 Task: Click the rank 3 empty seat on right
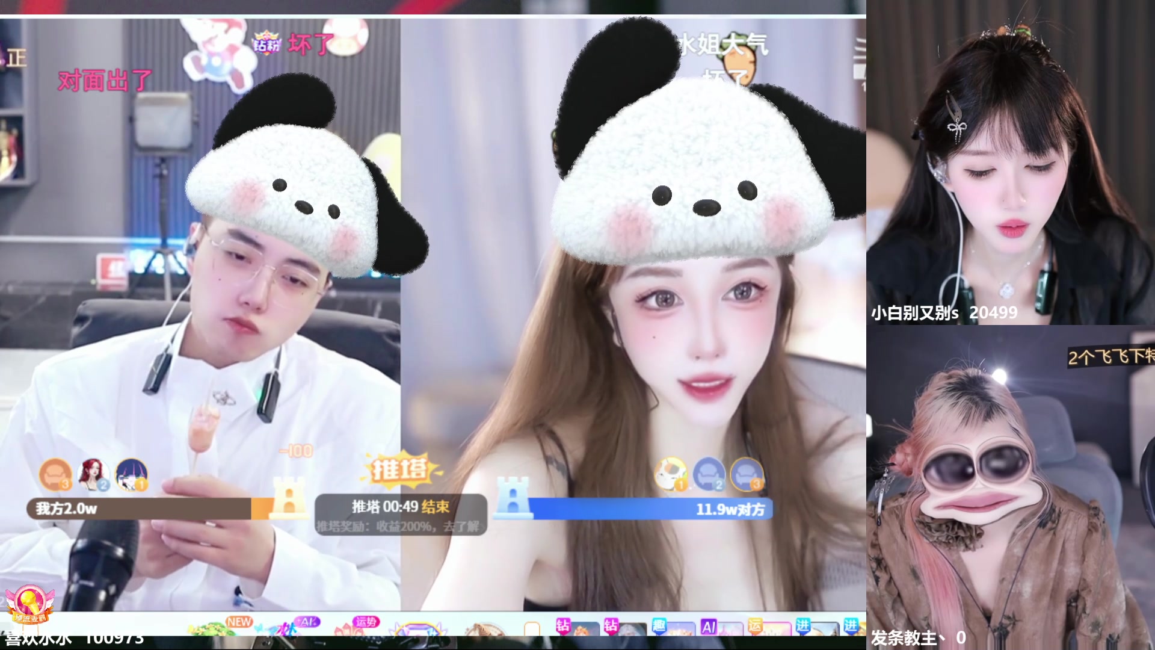747,474
